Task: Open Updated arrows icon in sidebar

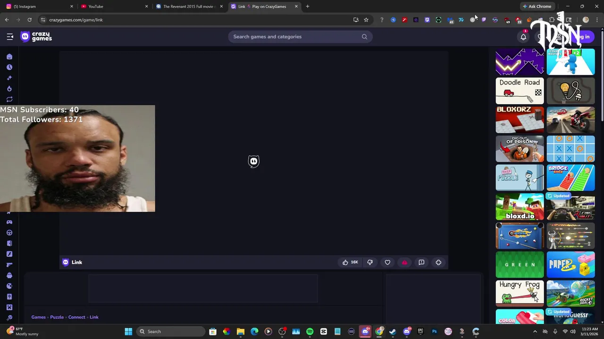Action: pos(9,99)
